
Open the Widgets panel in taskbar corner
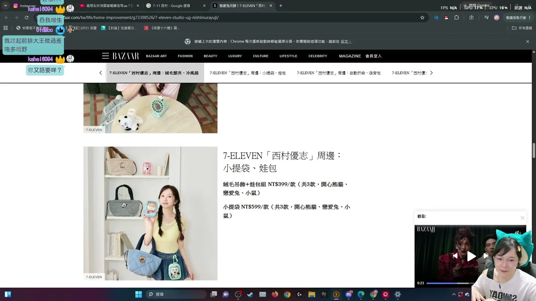(x=8, y=294)
